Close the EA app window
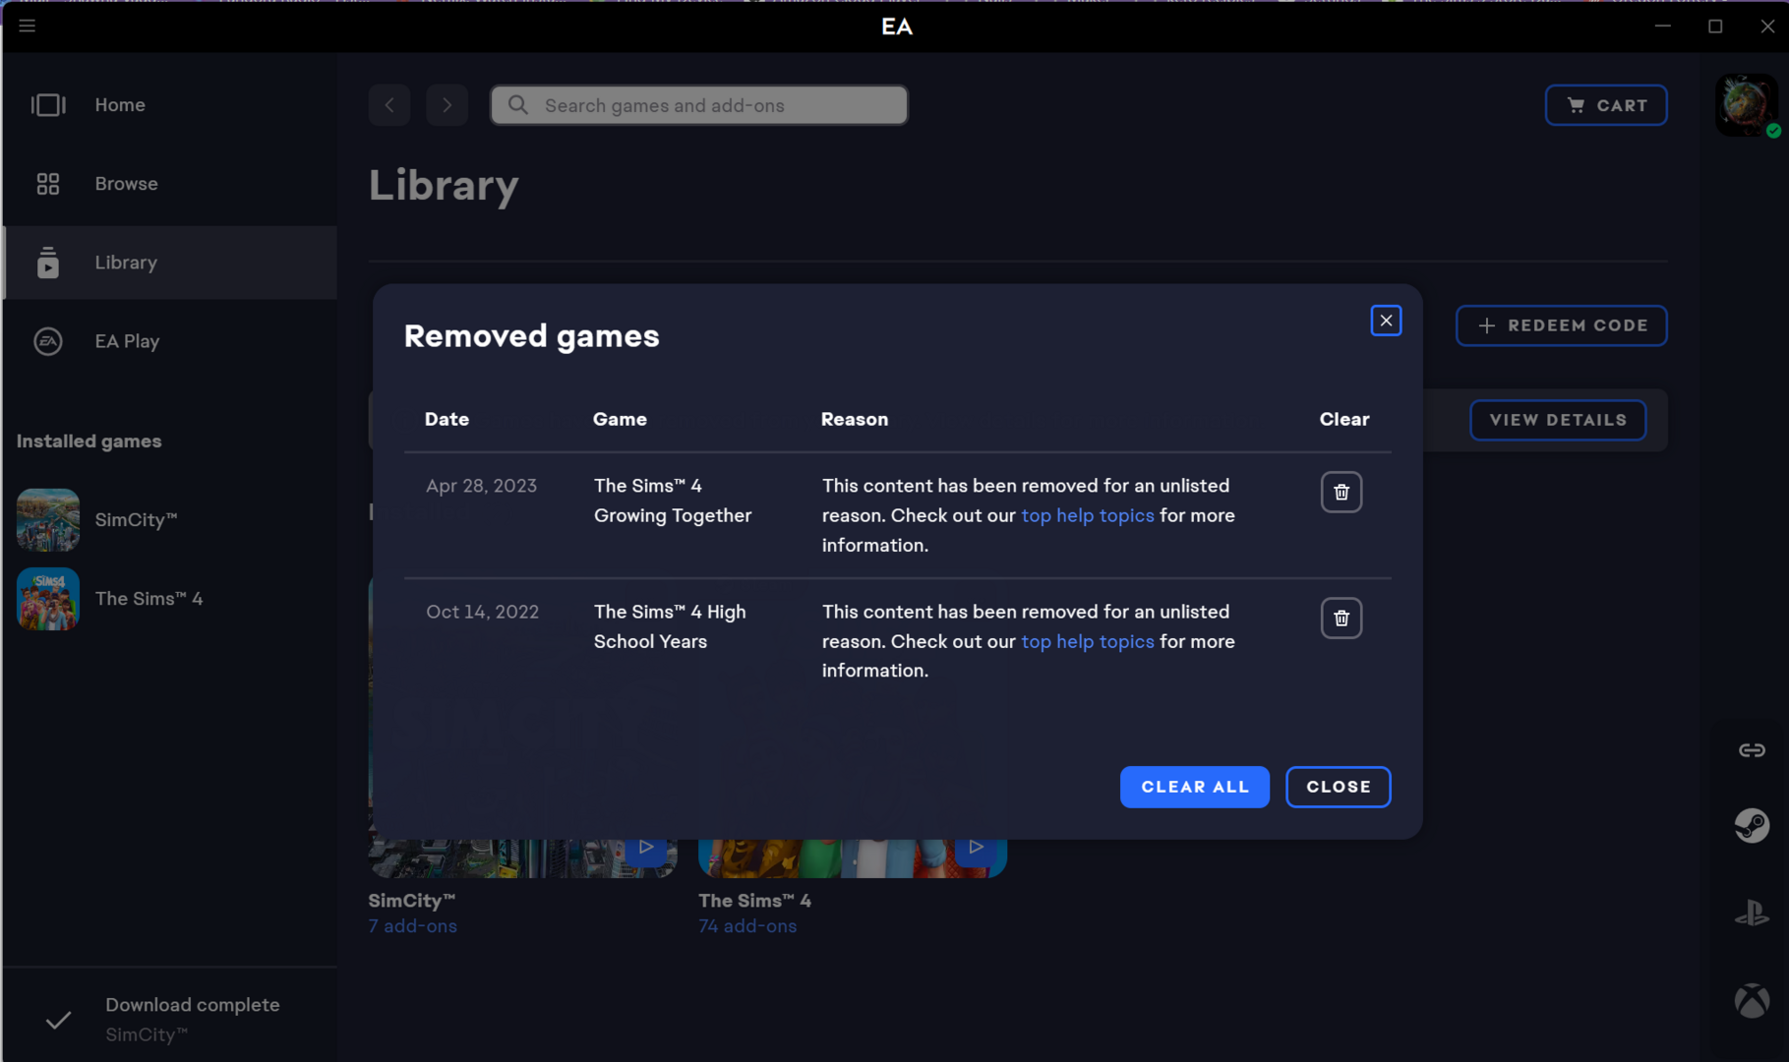 [1767, 26]
